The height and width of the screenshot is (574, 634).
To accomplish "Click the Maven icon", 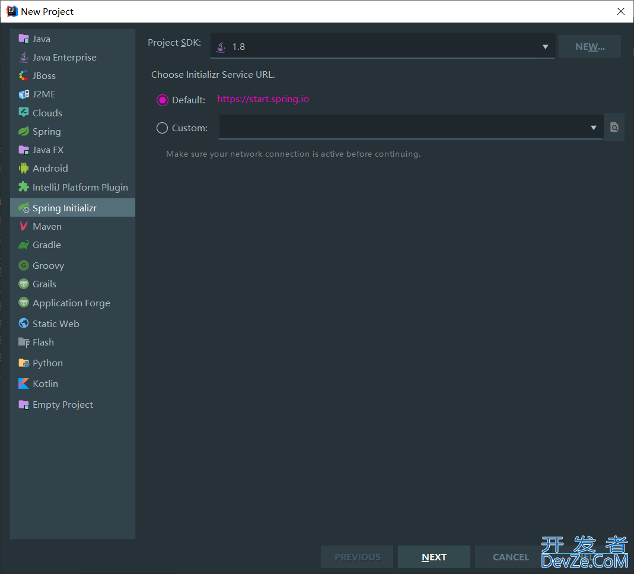I will [24, 226].
